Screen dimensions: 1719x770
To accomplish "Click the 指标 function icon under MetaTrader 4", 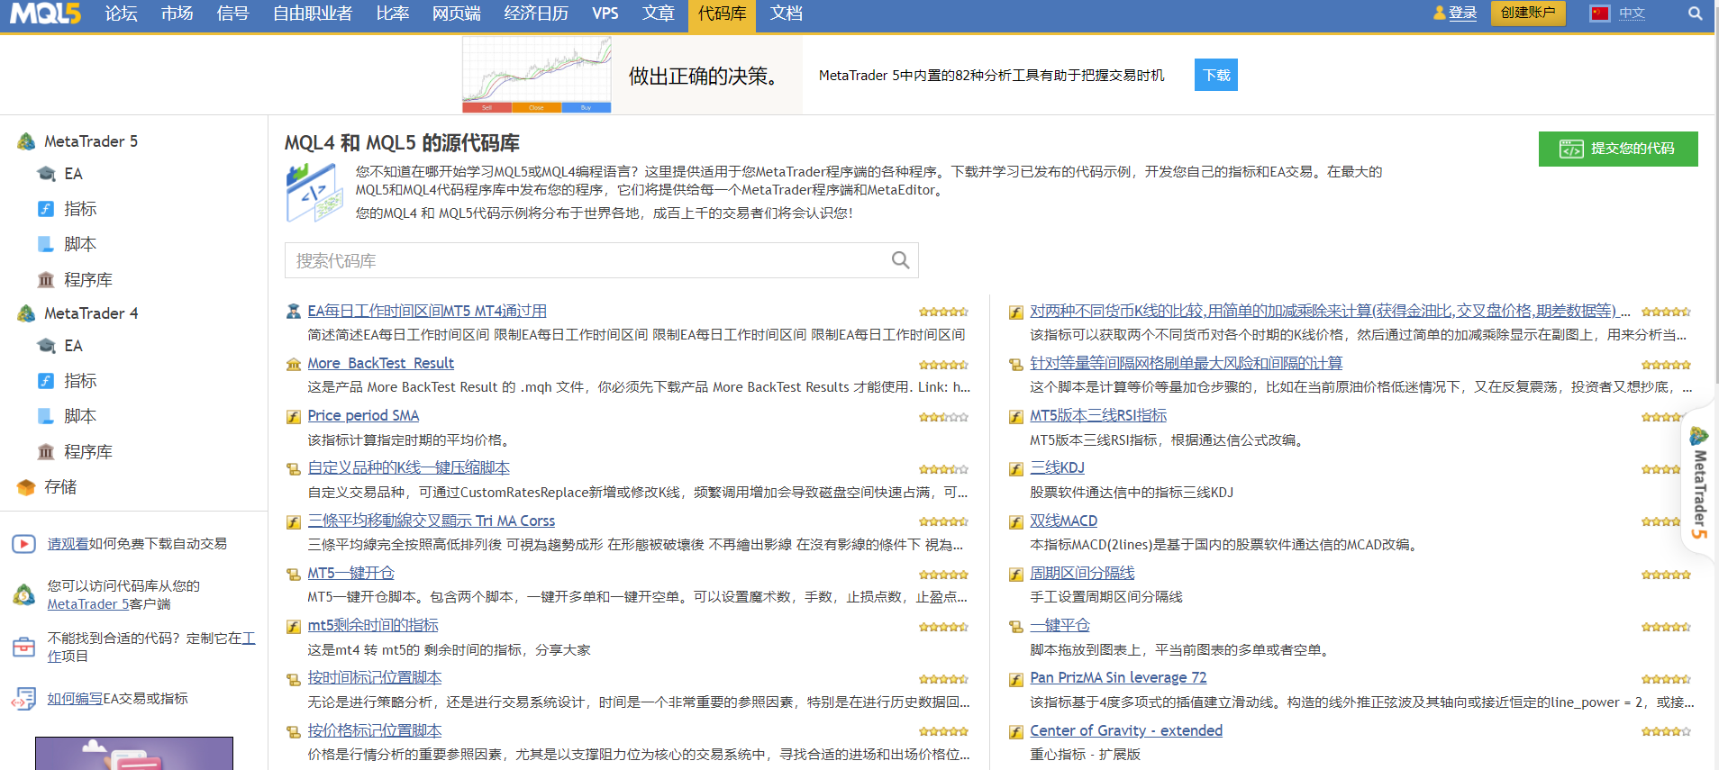I will [46, 381].
